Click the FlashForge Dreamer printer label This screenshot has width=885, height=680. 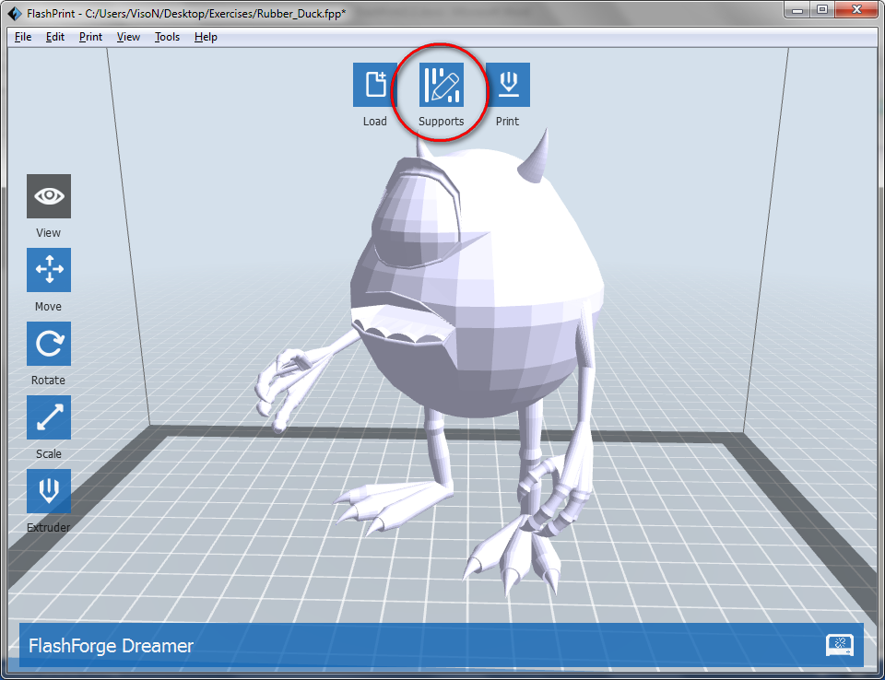tap(112, 646)
